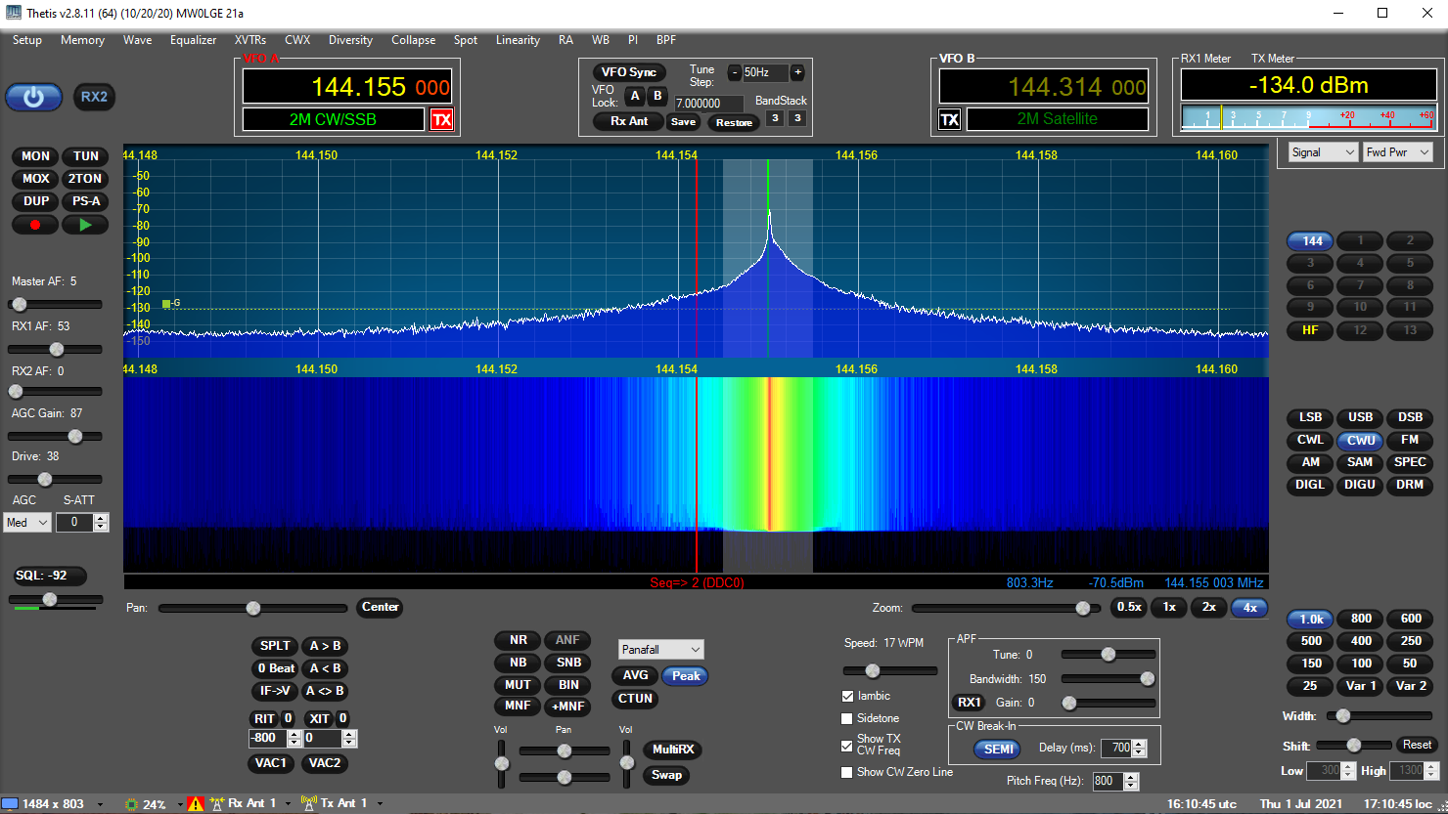Click the VFO A red TX indicator
This screenshot has height=814, width=1448.
pos(442,119)
